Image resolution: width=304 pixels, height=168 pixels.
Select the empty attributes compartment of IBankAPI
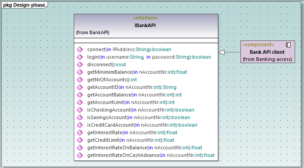pyautogui.click(x=146, y=40)
